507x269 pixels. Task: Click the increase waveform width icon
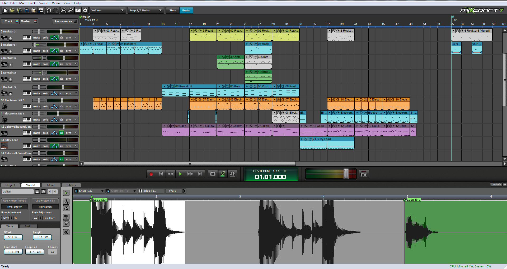coord(66,217)
